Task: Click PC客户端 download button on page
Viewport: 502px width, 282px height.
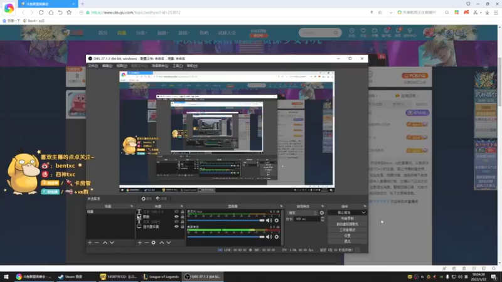Action: (x=415, y=76)
